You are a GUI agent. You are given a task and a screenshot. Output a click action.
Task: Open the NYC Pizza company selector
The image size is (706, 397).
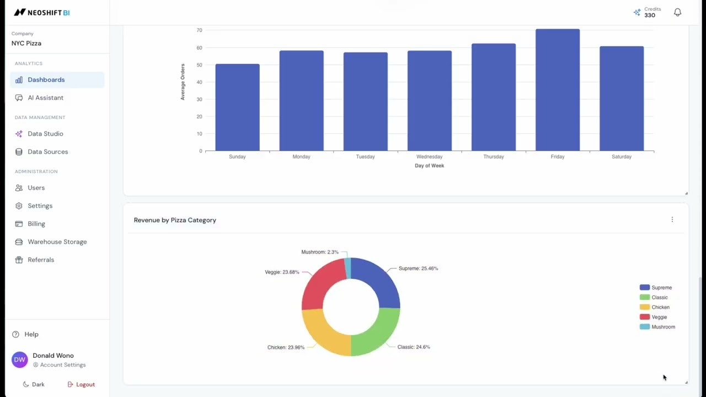[57, 39]
